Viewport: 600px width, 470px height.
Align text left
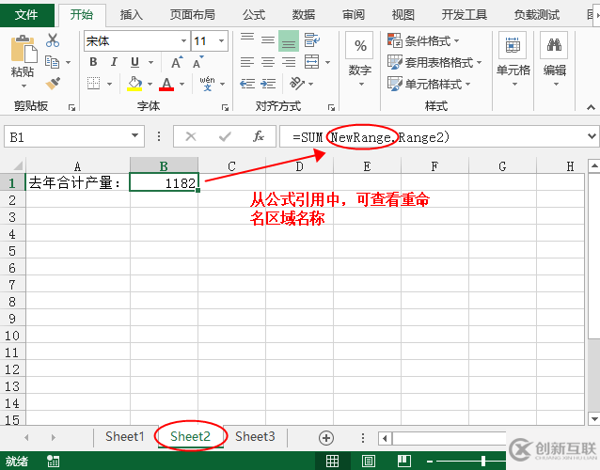tap(247, 62)
